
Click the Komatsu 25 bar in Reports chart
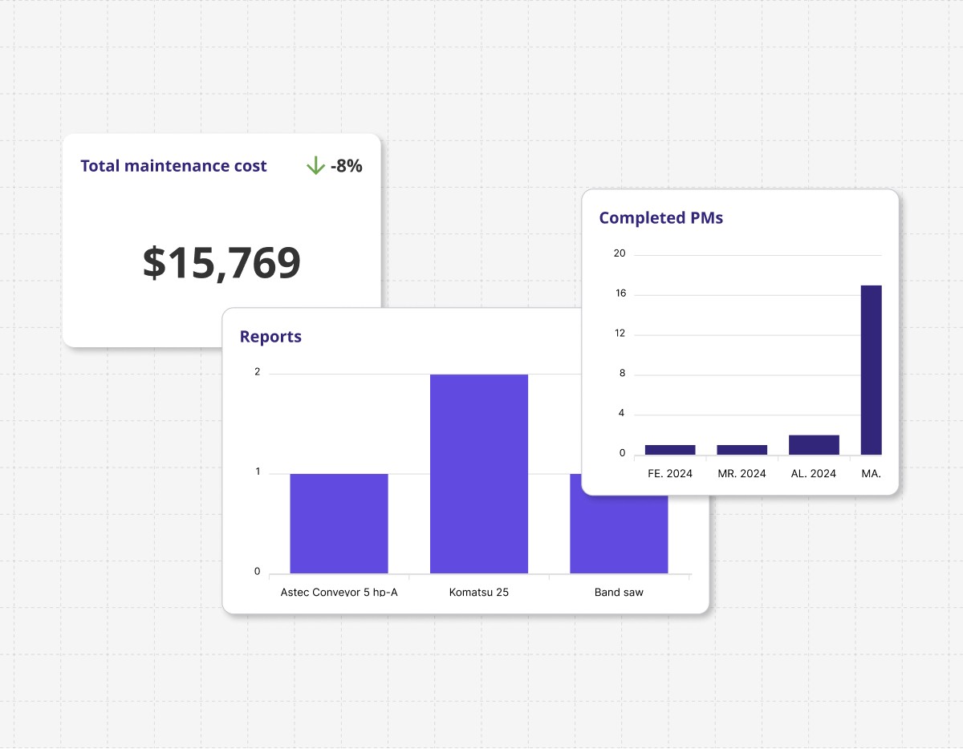coord(479,473)
